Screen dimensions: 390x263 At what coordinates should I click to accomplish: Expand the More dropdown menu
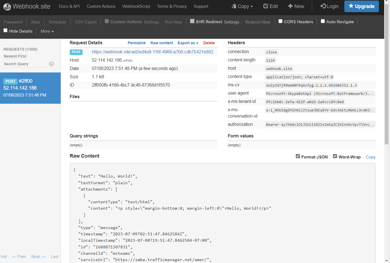[47, 31]
